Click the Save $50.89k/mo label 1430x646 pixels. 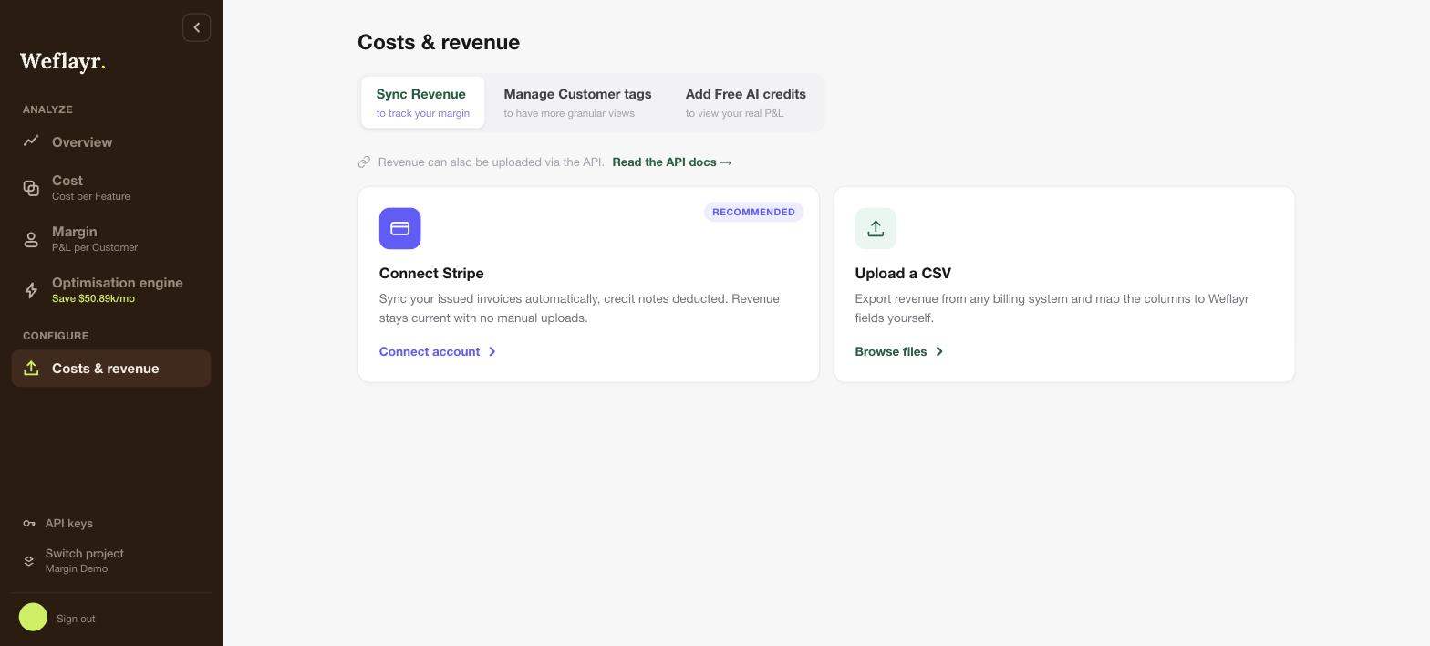click(x=93, y=298)
